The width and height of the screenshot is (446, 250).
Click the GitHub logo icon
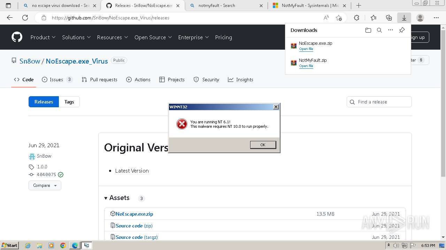click(x=17, y=37)
